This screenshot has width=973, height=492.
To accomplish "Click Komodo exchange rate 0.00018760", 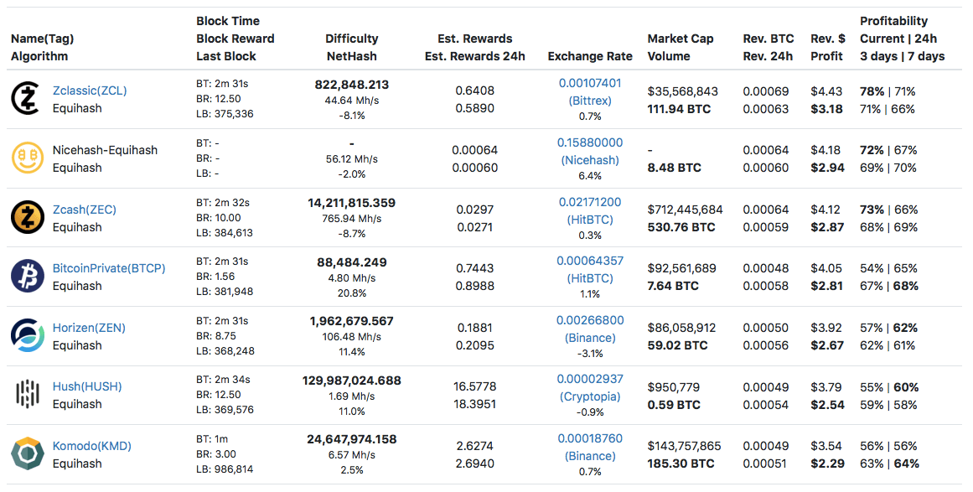I will 590,438.
